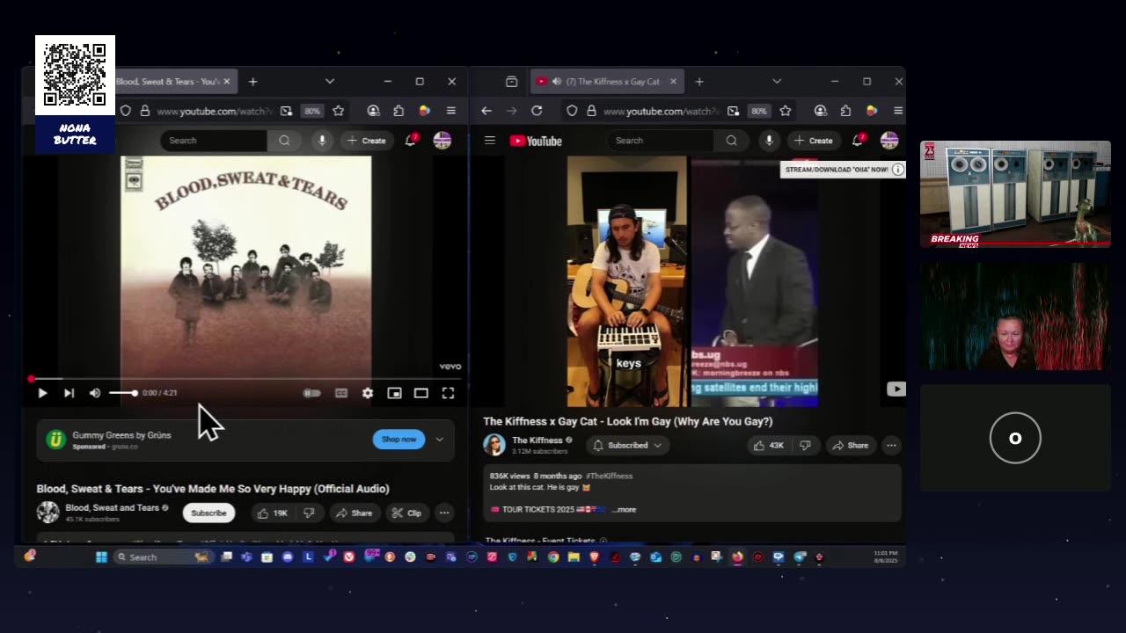This screenshot has height=633, width=1126.
Task: Mute audio in the left YouTube player
Action: coord(95,393)
